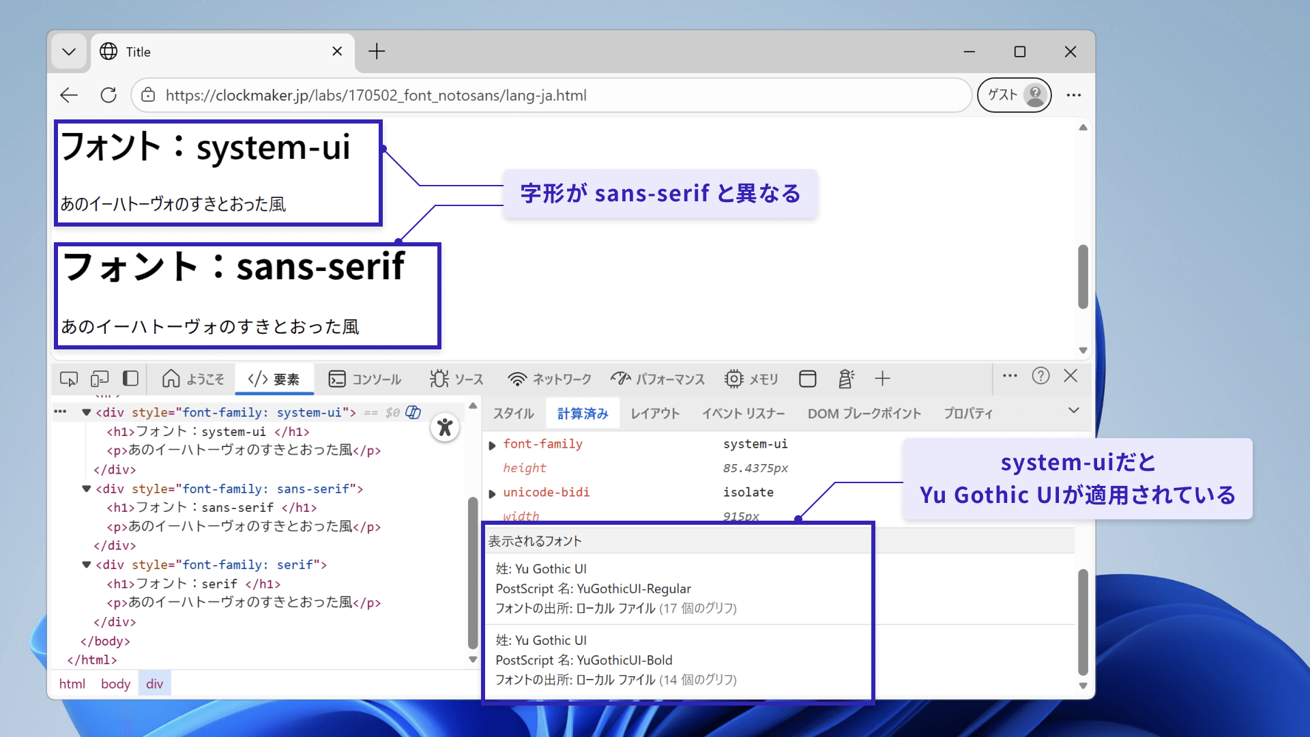This screenshot has width=1310, height=737.
Task: Click the body breadcrumb item
Action: point(115,684)
